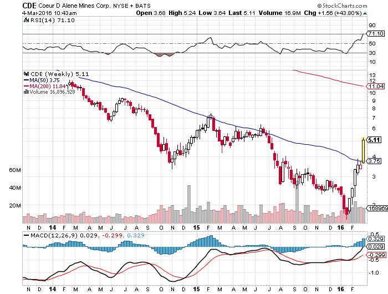Click the 0.329 MACD histogram tag

pos(375,239)
